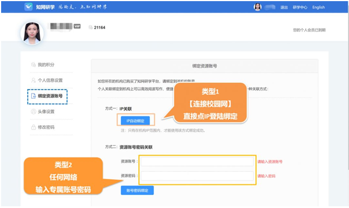Viewport: 349px width, 208px height.
Task: Click the VIP badge
Action: [x=77, y=26]
